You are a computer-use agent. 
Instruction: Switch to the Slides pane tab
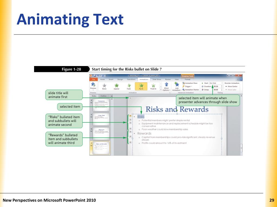[94, 96]
